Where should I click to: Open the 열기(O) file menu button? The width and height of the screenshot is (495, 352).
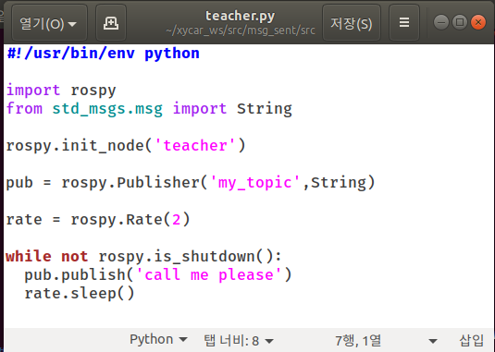(49, 23)
